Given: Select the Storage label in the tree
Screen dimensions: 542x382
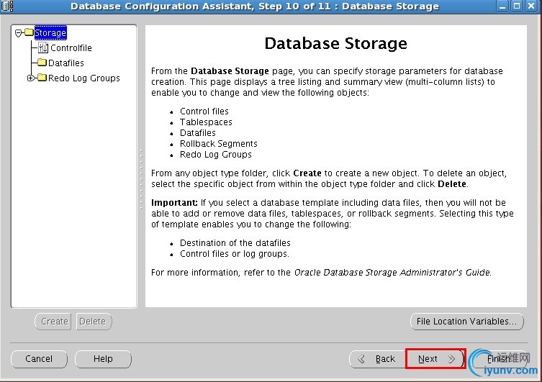Looking at the screenshot, I should coord(50,33).
